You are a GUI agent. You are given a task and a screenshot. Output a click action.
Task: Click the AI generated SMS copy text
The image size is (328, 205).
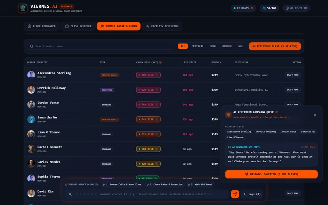point(270,157)
